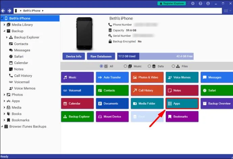The image size is (233, 159).
Task: Open the Voice Memos tile
Action: (x=182, y=77)
